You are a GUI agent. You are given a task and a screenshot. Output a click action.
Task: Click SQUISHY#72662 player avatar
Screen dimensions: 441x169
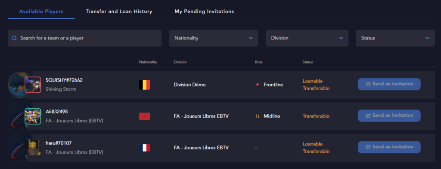click(33, 84)
